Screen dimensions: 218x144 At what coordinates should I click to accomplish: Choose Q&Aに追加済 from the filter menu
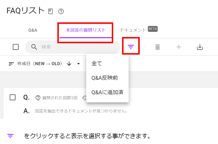(107, 92)
